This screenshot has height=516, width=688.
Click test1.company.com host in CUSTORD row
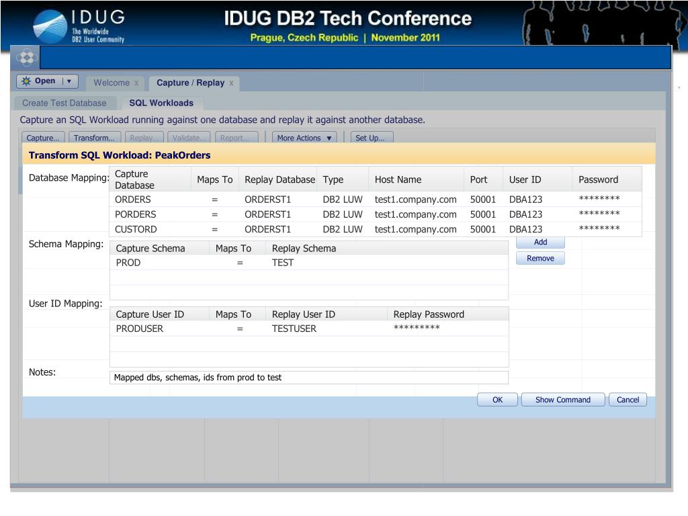coord(415,230)
